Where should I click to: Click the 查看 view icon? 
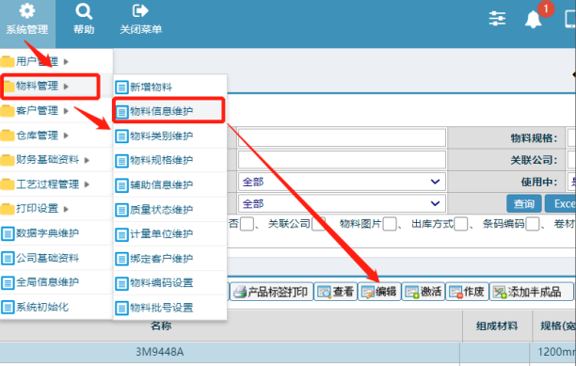[x=324, y=293]
